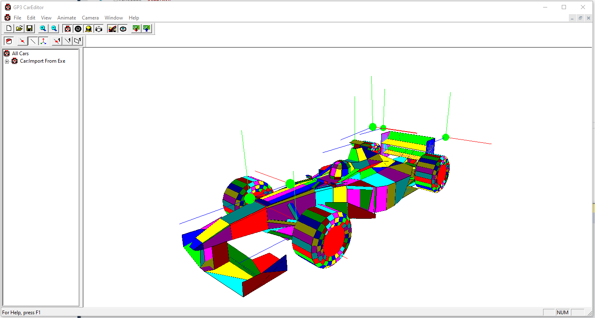This screenshot has height=318, width=595.
Task: Click the app icon in menu bar
Action: click(x=7, y=18)
